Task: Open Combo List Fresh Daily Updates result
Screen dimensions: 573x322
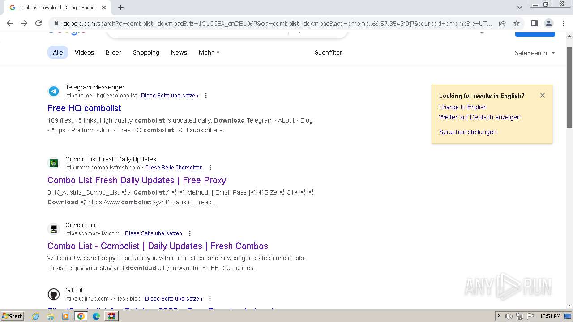Action: pyautogui.click(x=137, y=180)
